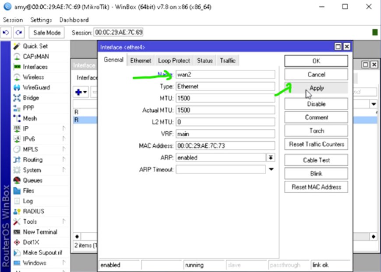Run the Cable Test
381x272 pixels.
pyautogui.click(x=316, y=160)
